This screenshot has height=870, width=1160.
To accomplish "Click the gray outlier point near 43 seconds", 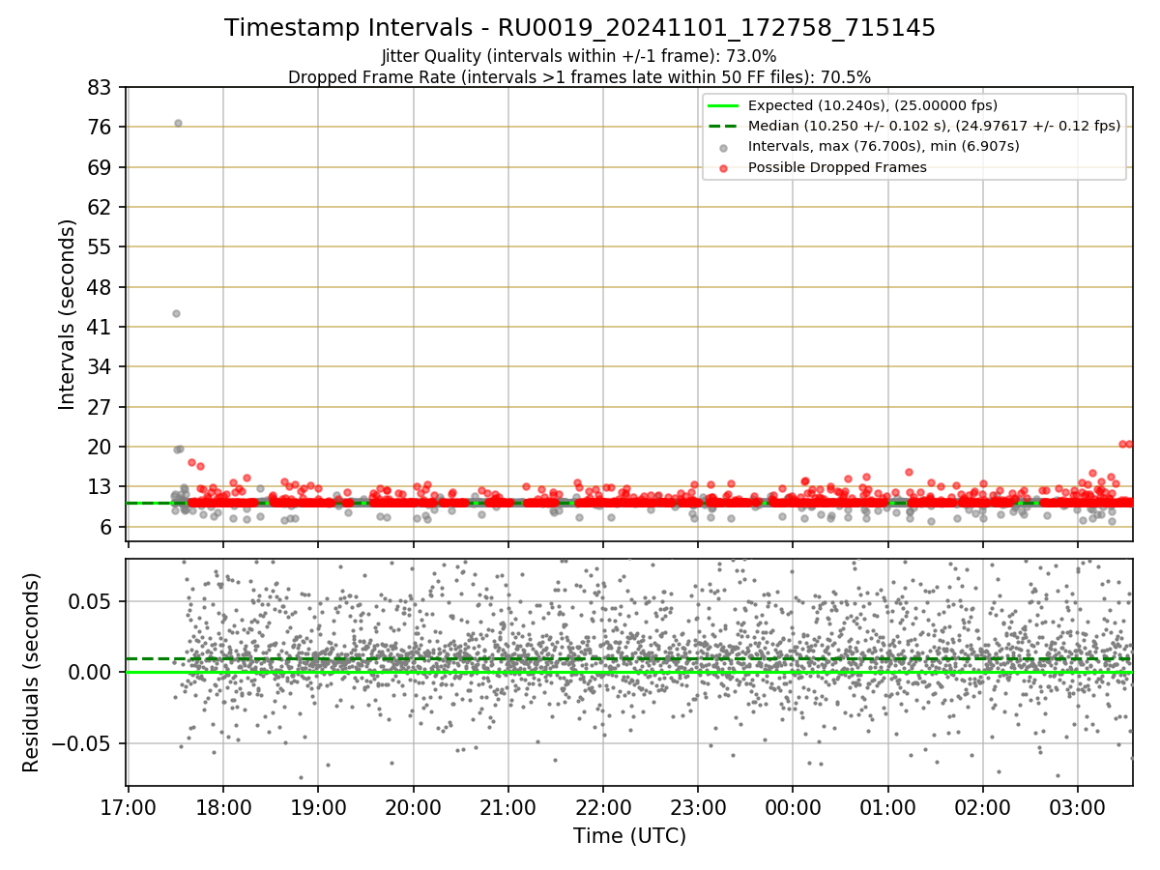I will point(176,313).
